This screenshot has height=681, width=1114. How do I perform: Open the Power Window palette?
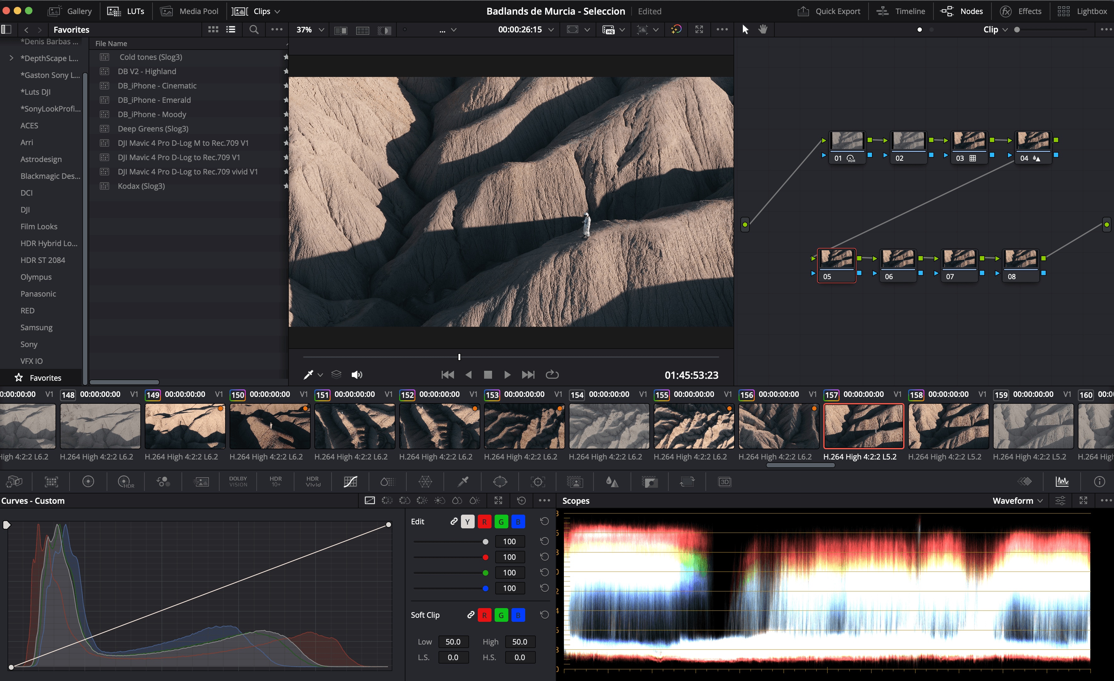500,482
